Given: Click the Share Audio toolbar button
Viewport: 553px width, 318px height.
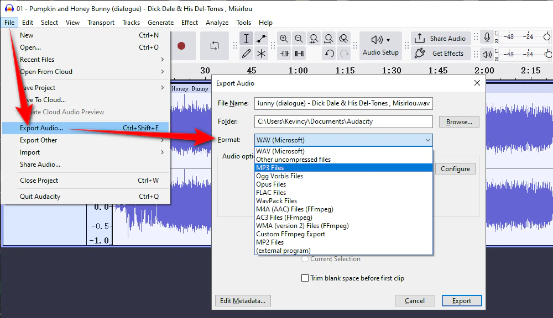Looking at the screenshot, I should click(x=441, y=39).
